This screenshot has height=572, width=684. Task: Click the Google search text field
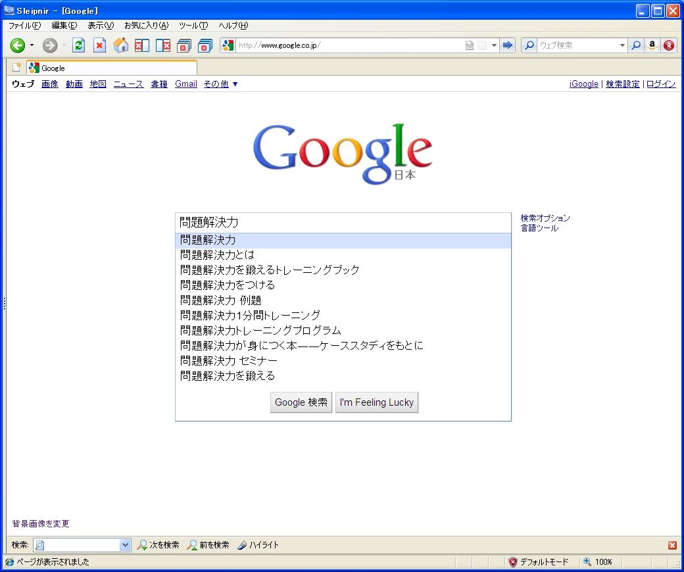point(343,223)
